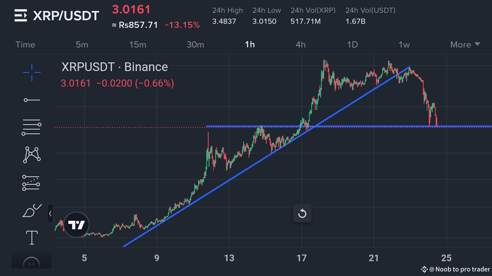Switch to the 5m timeframe
This screenshot has width=492, height=276.
pos(82,44)
